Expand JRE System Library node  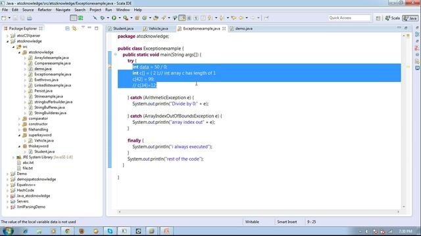[x=13, y=157]
